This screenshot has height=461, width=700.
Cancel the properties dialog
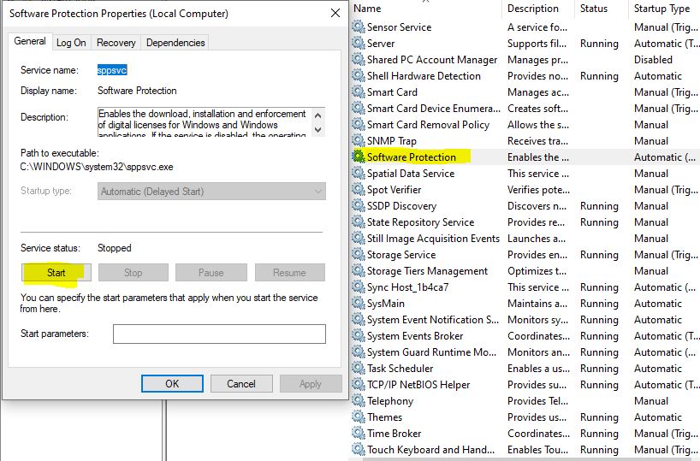pos(241,384)
